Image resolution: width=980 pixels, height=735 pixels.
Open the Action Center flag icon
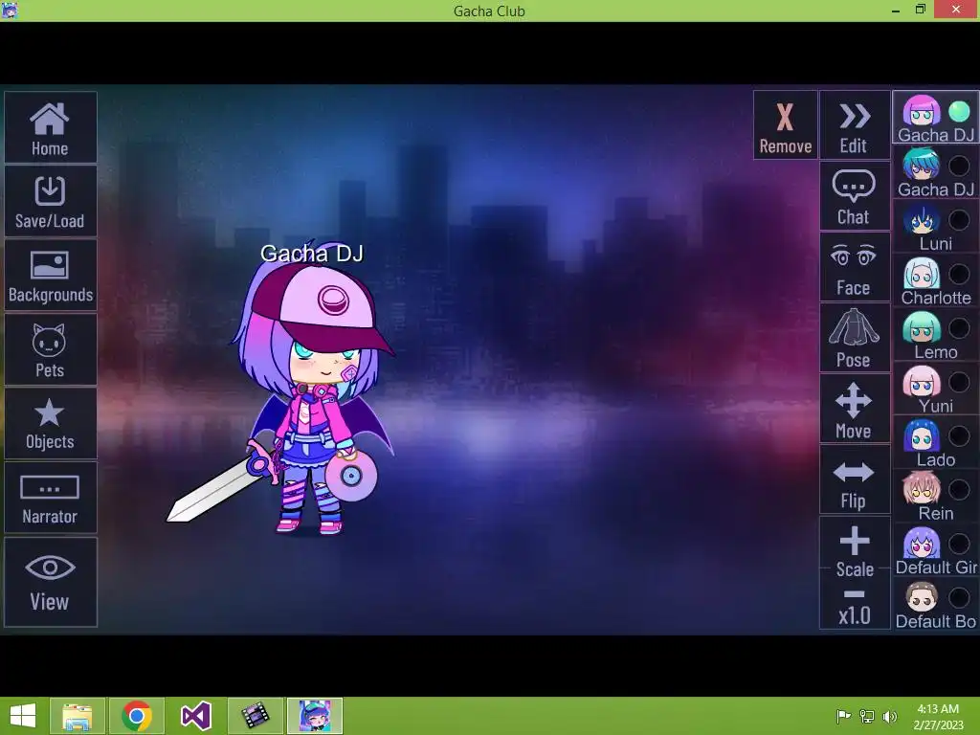pos(843,717)
